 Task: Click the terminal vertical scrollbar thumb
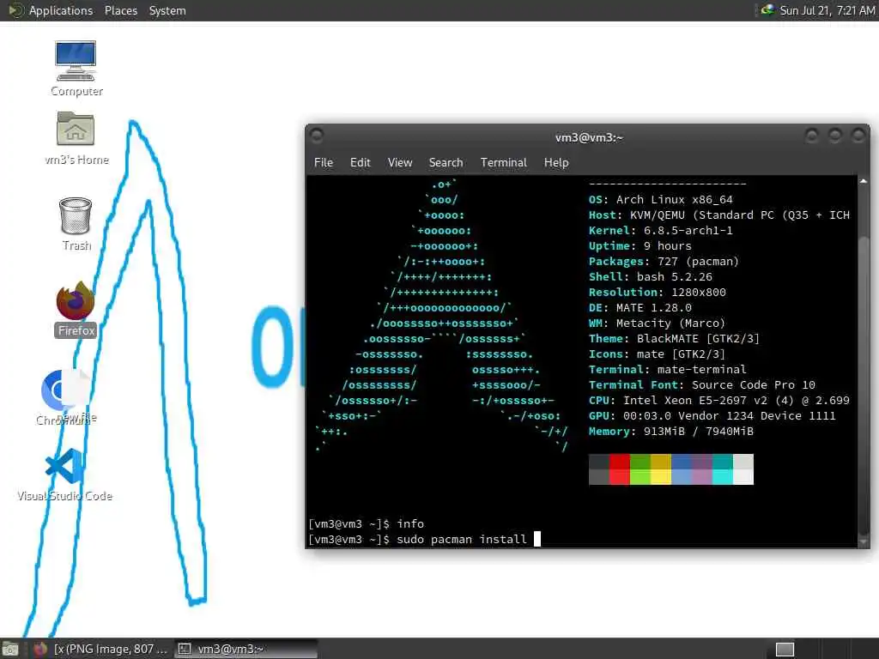864,387
